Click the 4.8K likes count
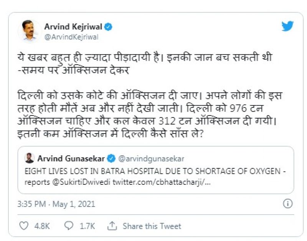The width and height of the screenshot is (307, 241). pyautogui.click(x=42, y=226)
